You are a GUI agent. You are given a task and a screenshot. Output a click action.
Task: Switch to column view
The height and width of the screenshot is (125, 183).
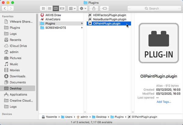56,9
